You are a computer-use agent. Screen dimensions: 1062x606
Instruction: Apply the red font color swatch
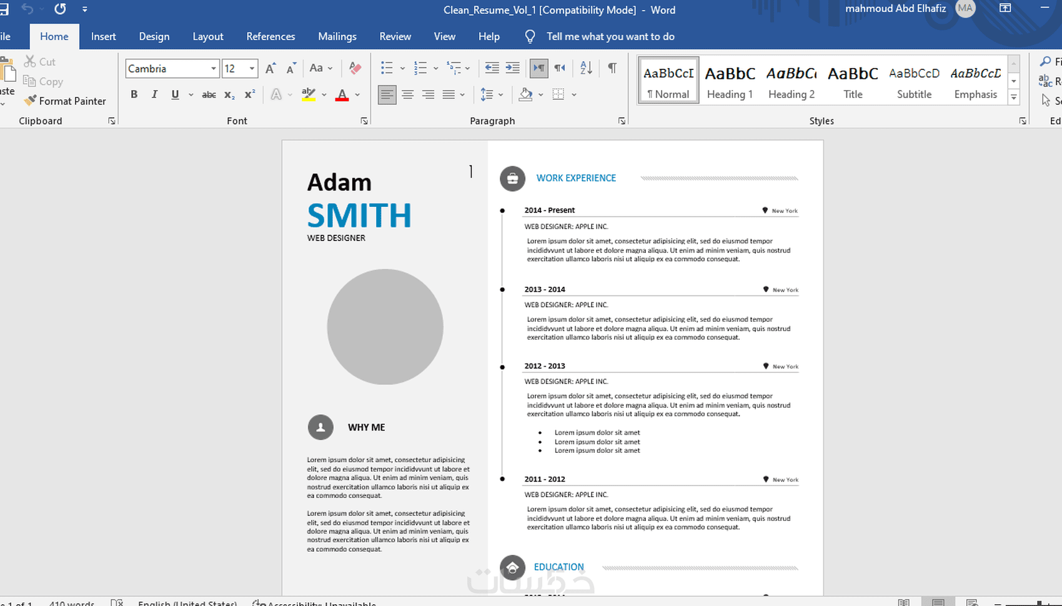(x=342, y=95)
